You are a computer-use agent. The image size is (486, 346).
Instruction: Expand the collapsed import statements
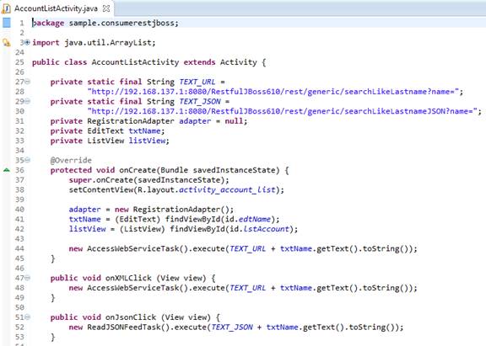pos(27,42)
